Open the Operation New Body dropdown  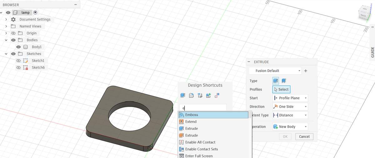[290, 127]
